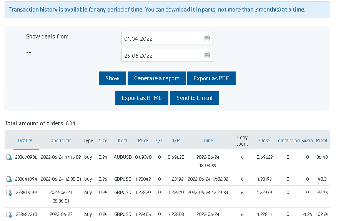Export history as PDF
341x221 pixels.
[211, 78]
